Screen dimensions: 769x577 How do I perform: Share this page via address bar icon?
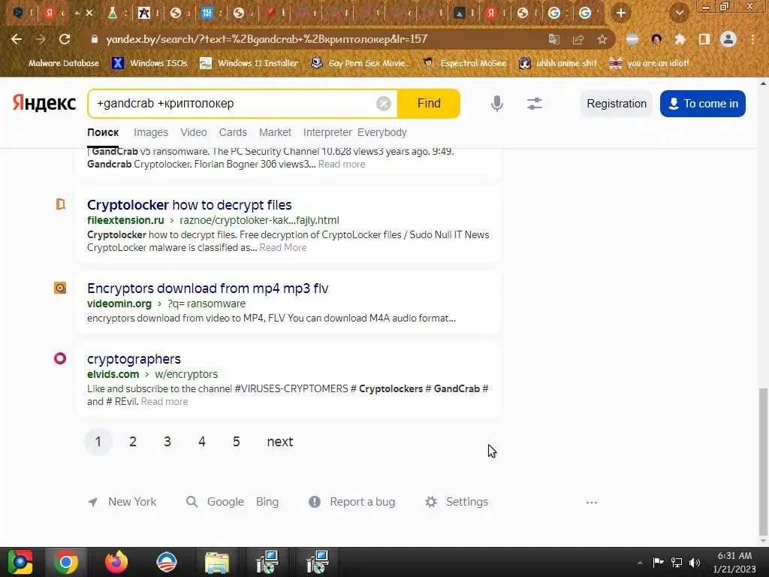pos(578,39)
